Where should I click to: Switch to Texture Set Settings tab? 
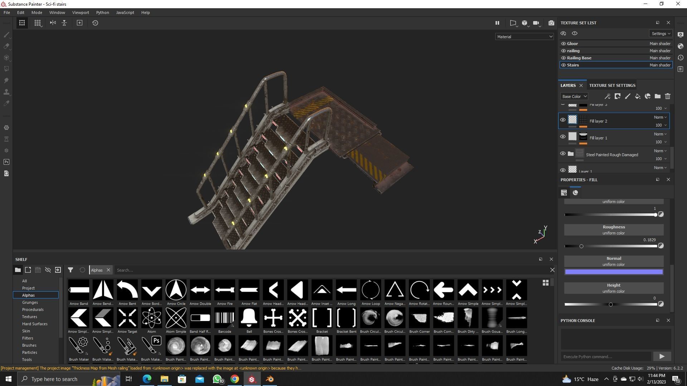click(612, 85)
